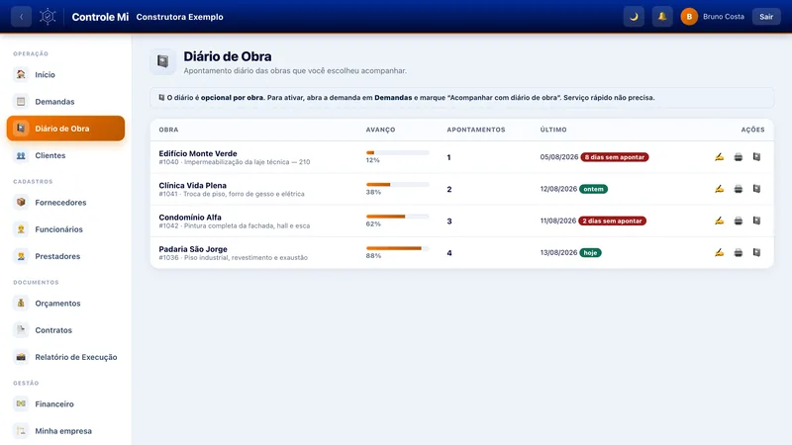The image size is (792, 445).
Task: Click the 88% progress bar of Padaria São Jorge
Action: (398, 248)
